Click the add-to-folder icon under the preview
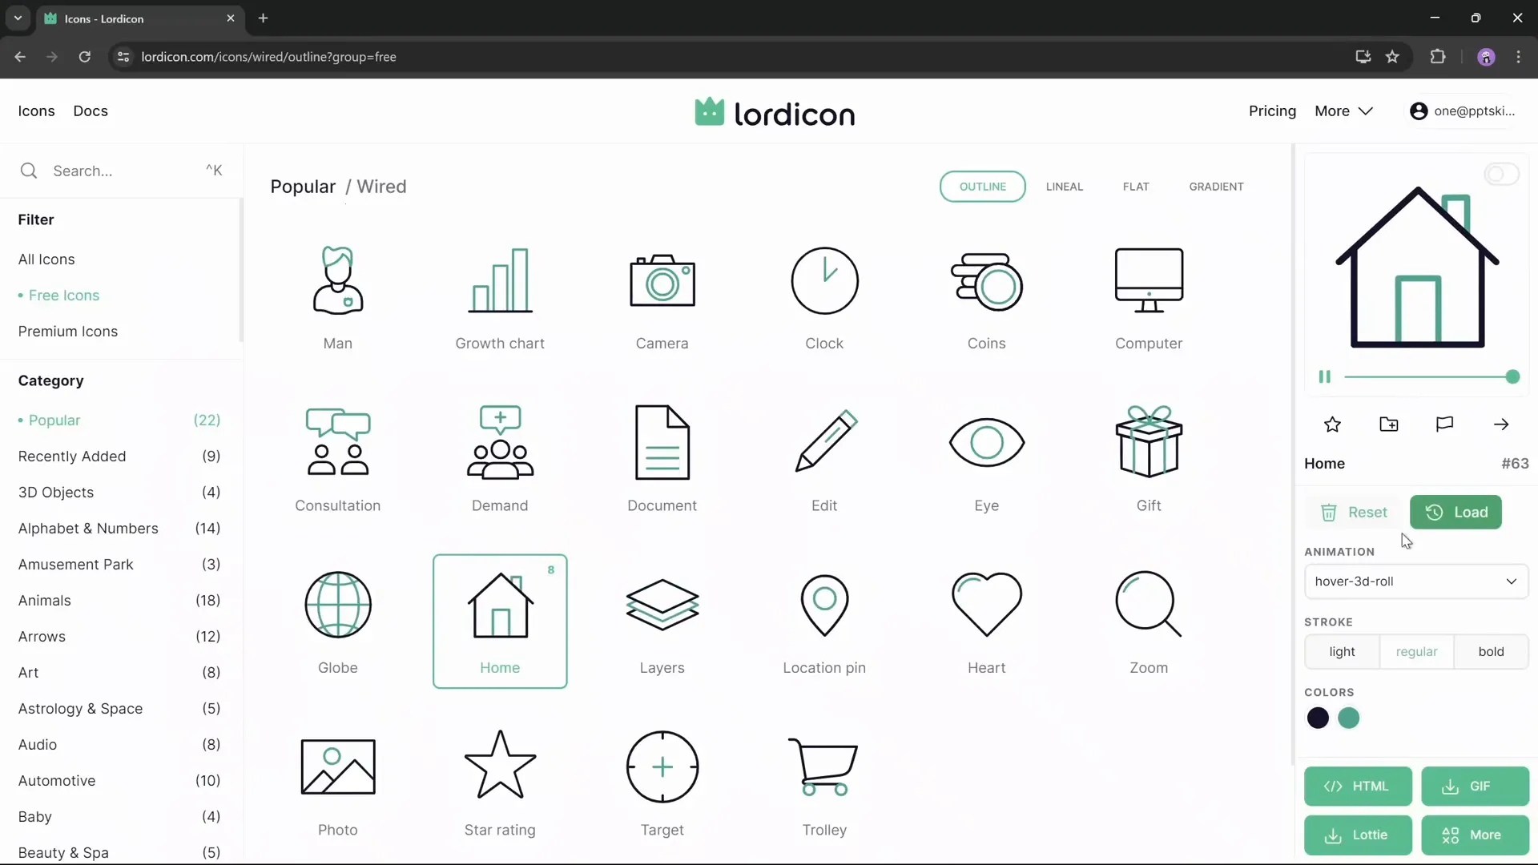The width and height of the screenshot is (1538, 865). click(x=1389, y=424)
